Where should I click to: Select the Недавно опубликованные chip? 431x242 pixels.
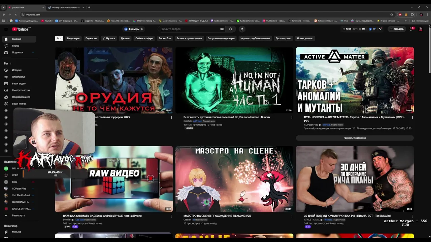pyautogui.click(x=255, y=38)
